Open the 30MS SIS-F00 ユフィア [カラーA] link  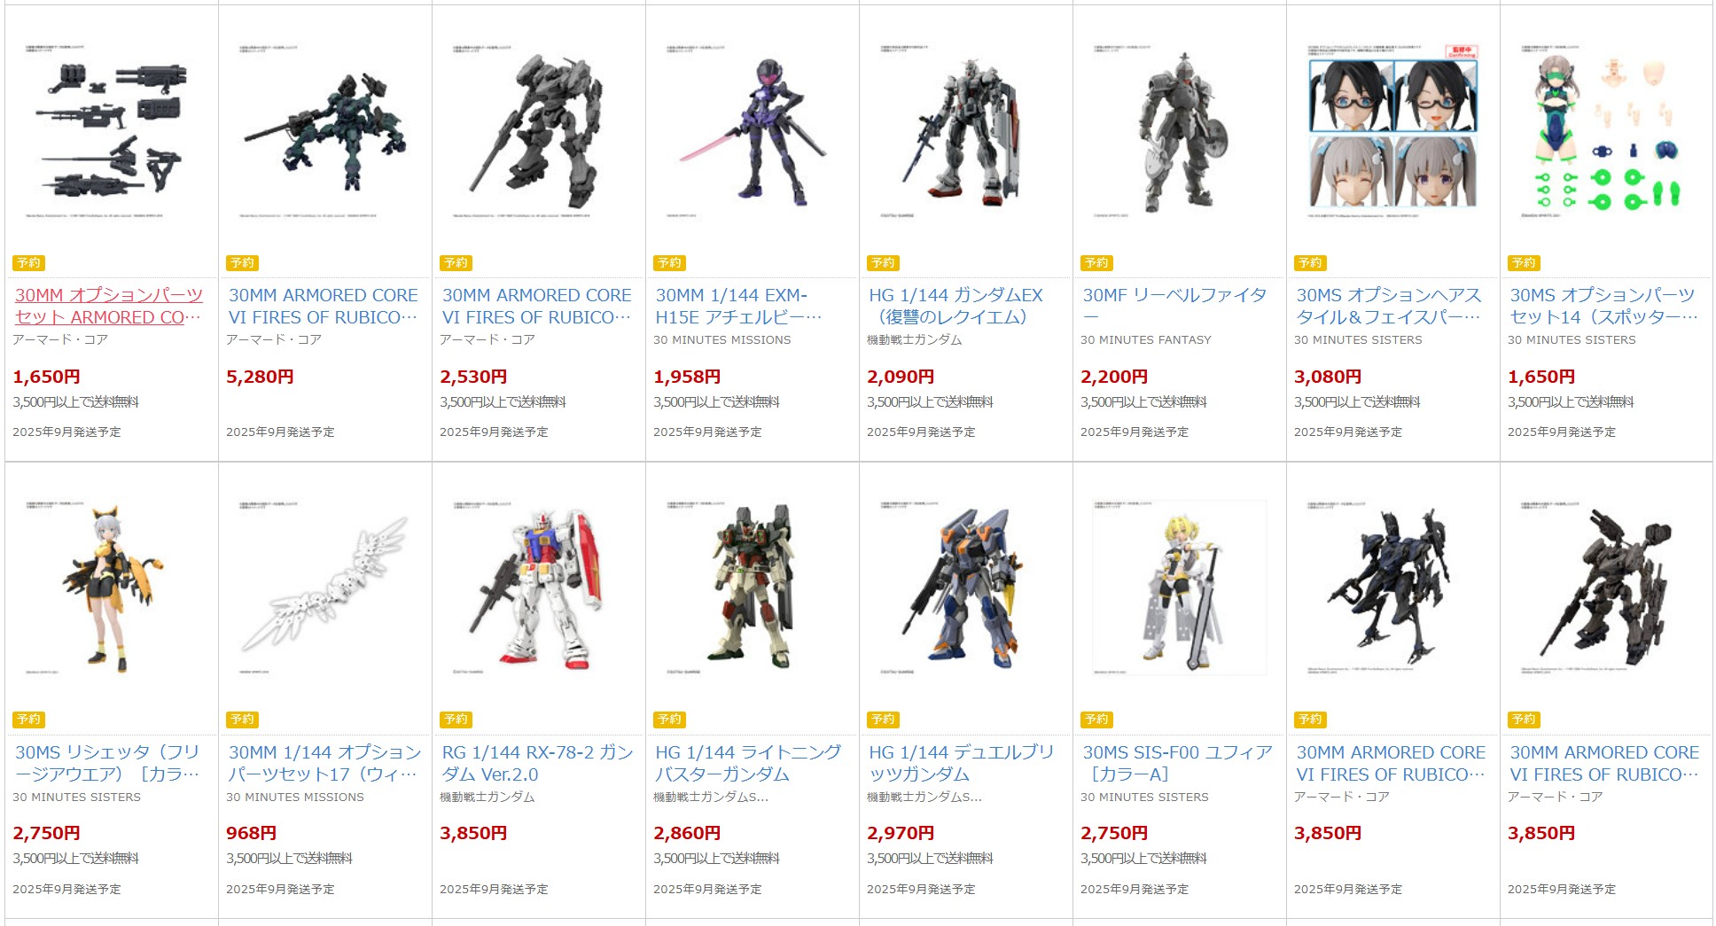(1177, 763)
